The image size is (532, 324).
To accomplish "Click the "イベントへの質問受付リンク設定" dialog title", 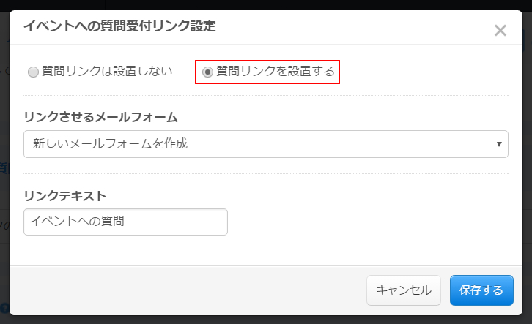I will [x=119, y=28].
